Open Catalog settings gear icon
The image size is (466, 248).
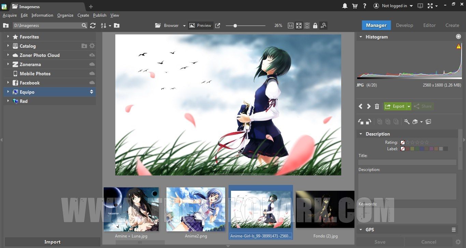(x=92, y=46)
